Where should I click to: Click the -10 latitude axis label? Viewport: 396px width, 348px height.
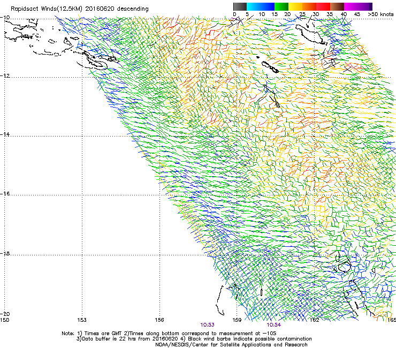coord(5,18)
